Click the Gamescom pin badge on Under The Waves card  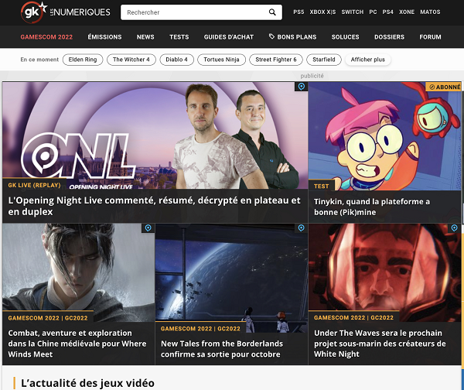point(454,227)
